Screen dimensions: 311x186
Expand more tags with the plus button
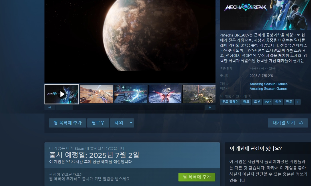[298, 102]
